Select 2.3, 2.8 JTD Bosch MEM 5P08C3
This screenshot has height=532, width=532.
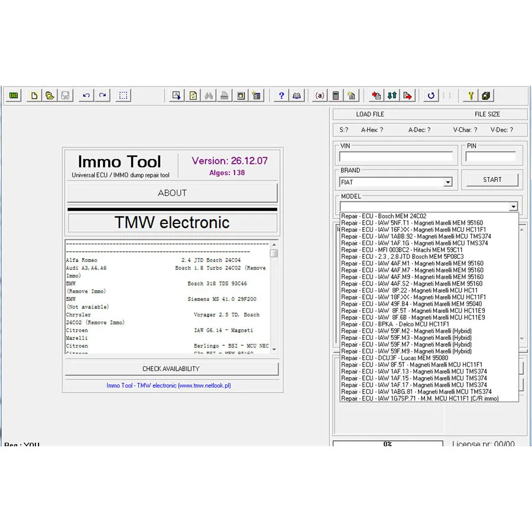point(429,257)
